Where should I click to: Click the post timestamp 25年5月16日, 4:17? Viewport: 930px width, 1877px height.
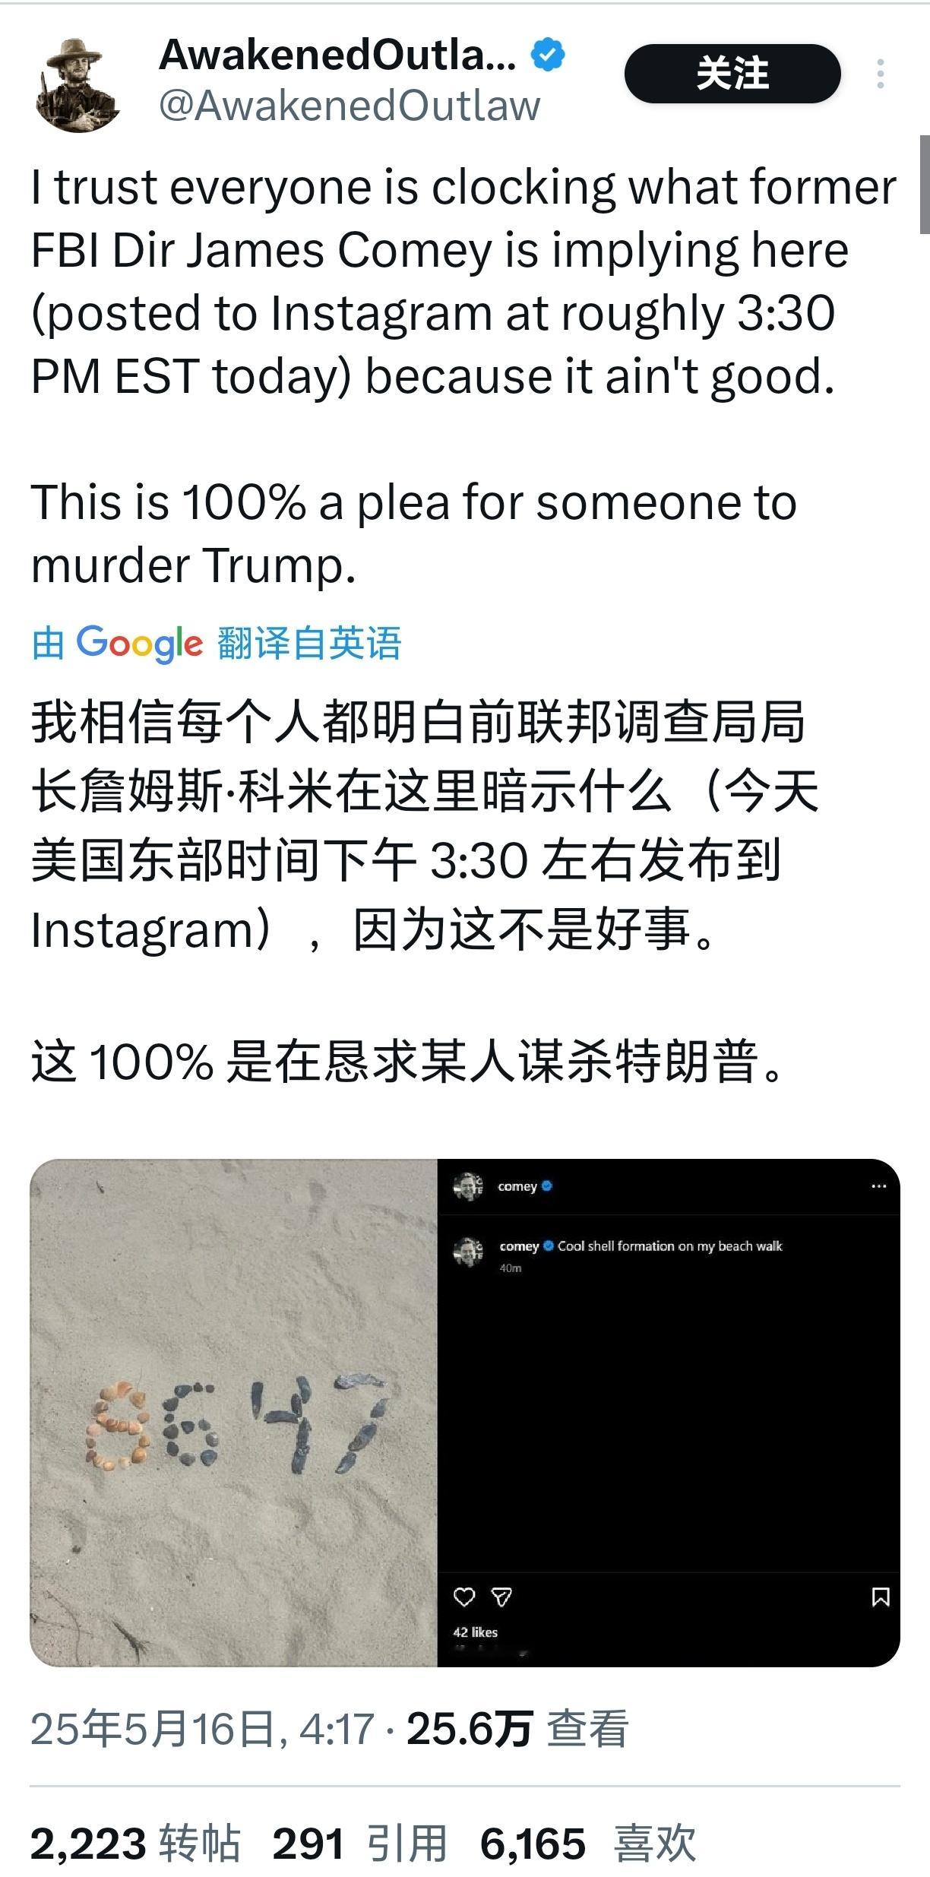point(202,1727)
